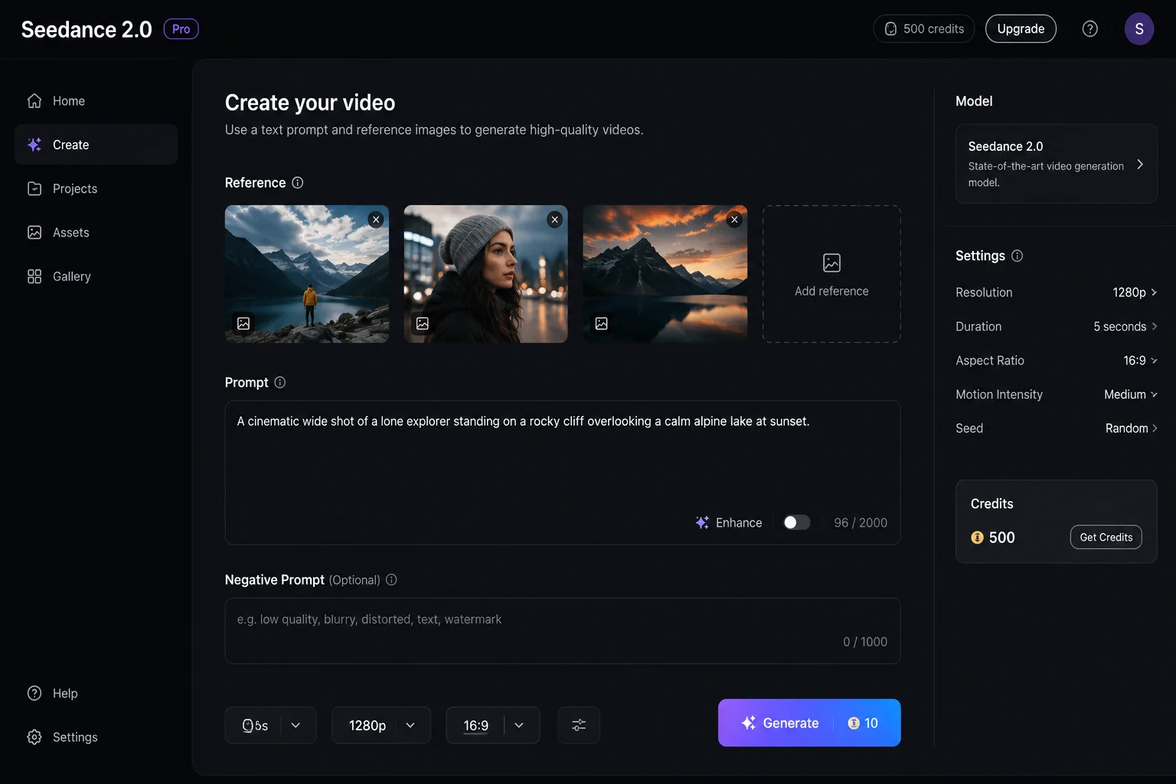Screen dimensions: 1176x784
Task: Select the woman in beanie thumbnail
Action: pos(486,274)
